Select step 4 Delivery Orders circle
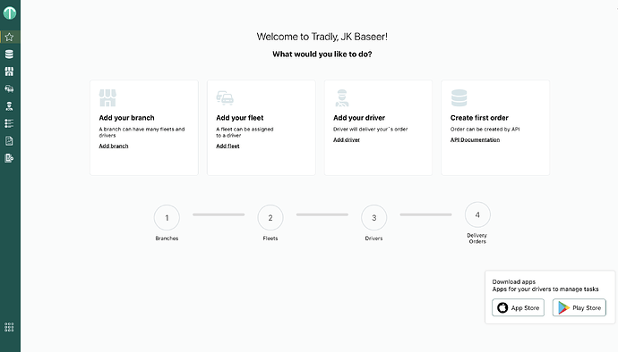 [x=477, y=214]
